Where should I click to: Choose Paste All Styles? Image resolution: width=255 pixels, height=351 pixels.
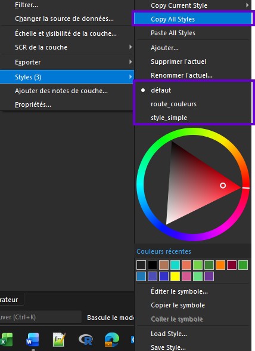pos(192,33)
